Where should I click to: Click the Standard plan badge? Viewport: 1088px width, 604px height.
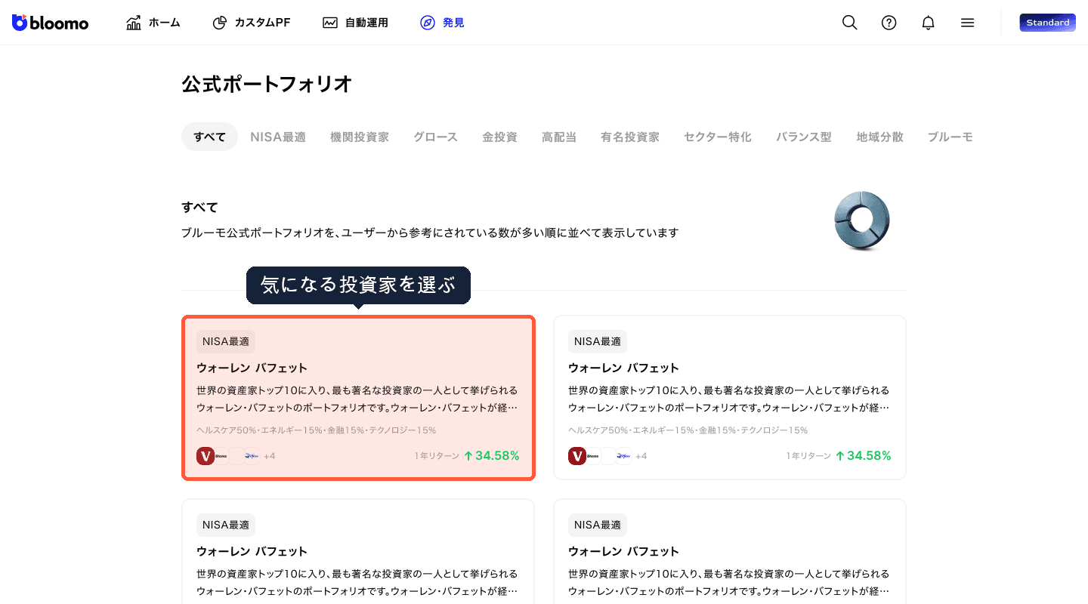(x=1047, y=23)
